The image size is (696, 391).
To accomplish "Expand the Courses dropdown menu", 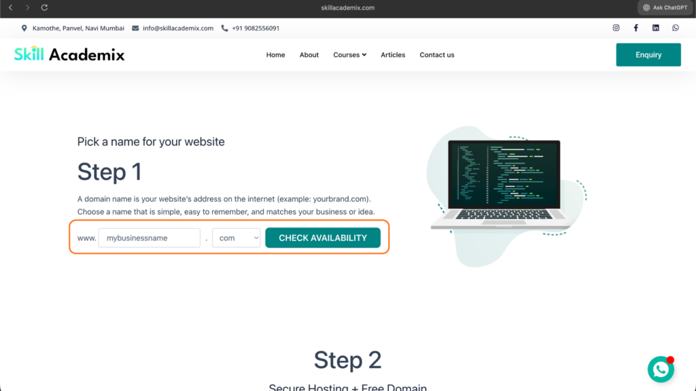I will (x=349, y=55).
